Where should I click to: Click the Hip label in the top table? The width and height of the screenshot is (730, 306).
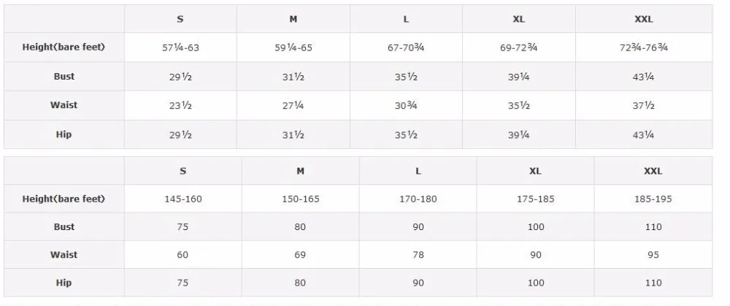point(64,134)
